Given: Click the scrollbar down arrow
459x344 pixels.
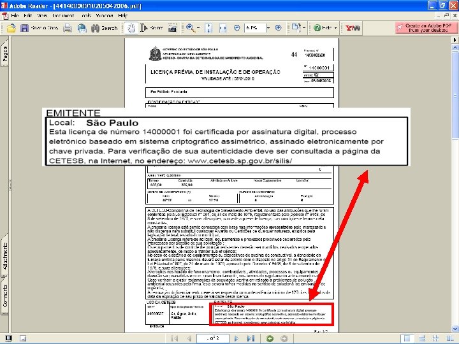Looking at the screenshot, I should (455, 329).
